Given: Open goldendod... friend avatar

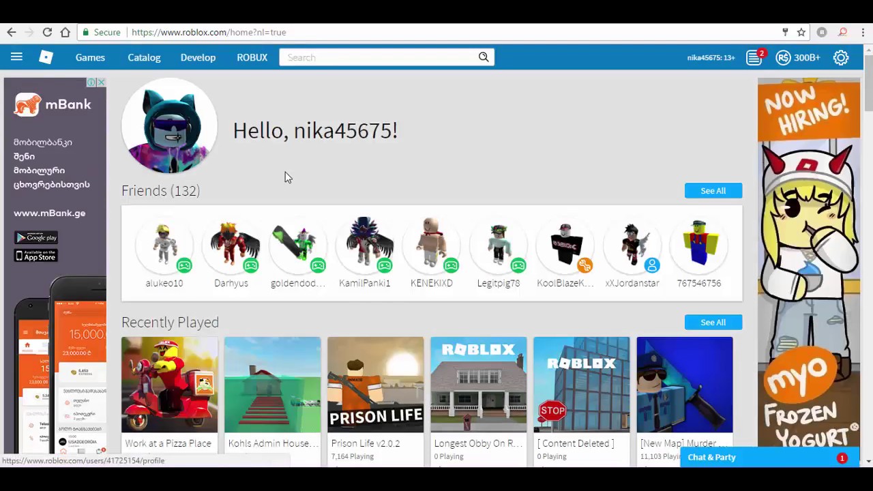Looking at the screenshot, I should [298, 244].
